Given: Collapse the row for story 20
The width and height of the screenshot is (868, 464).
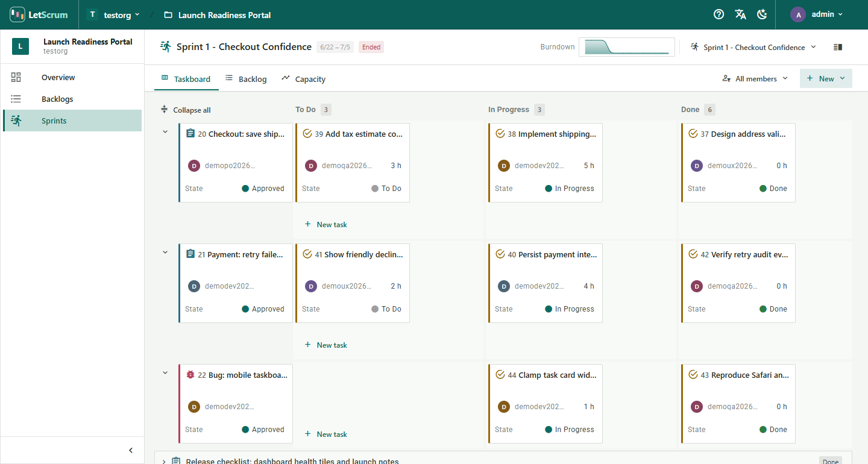Looking at the screenshot, I should pos(165,131).
